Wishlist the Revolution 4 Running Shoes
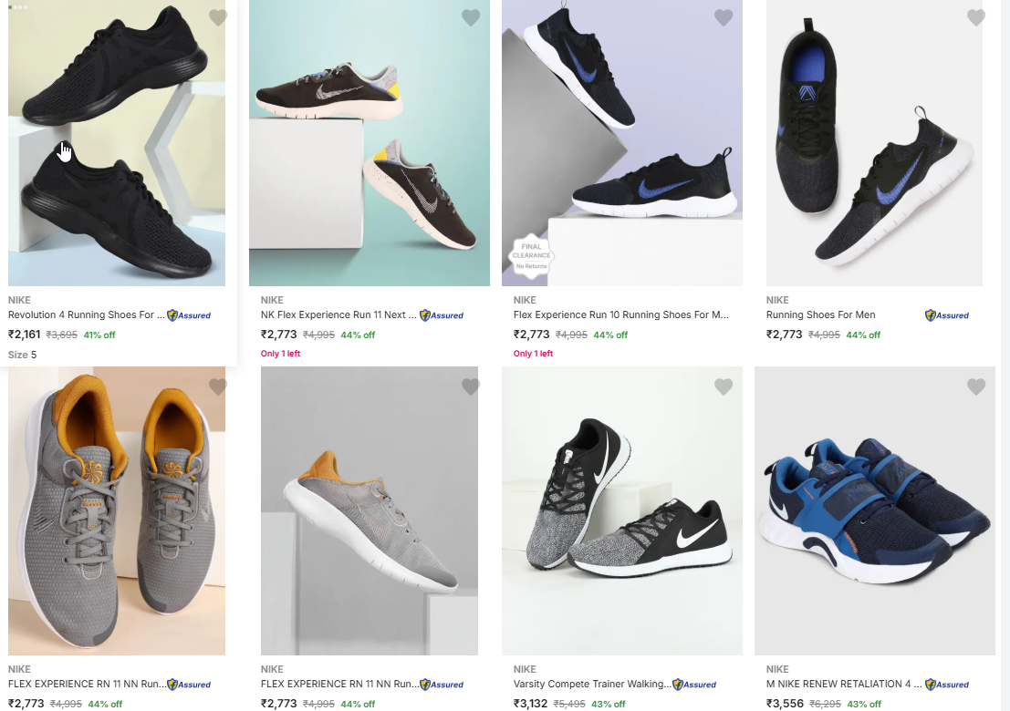Image resolution: width=1010 pixels, height=711 pixels. [x=217, y=17]
